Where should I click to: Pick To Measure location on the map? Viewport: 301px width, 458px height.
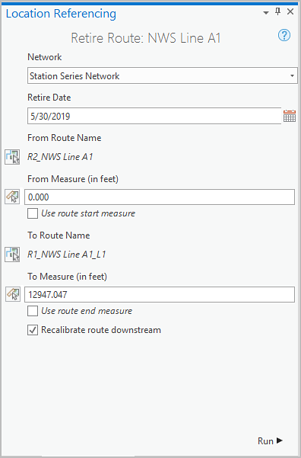pyautogui.click(x=12, y=294)
